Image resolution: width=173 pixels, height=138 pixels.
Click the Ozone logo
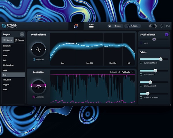point(9,26)
